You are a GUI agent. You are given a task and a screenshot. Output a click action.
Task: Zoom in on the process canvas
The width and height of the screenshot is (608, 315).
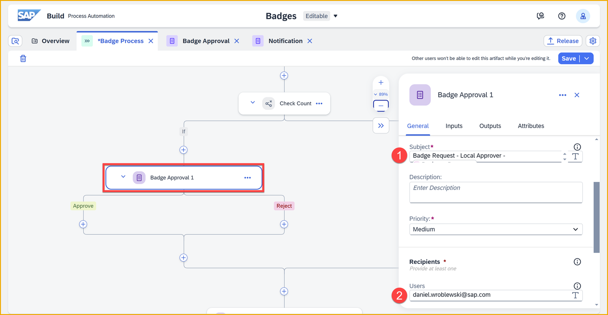click(381, 83)
